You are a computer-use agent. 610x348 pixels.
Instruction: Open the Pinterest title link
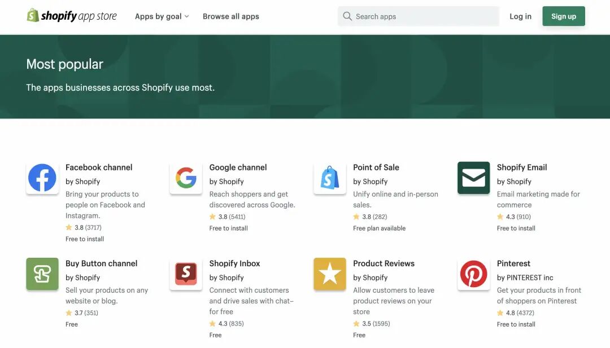click(x=513, y=263)
